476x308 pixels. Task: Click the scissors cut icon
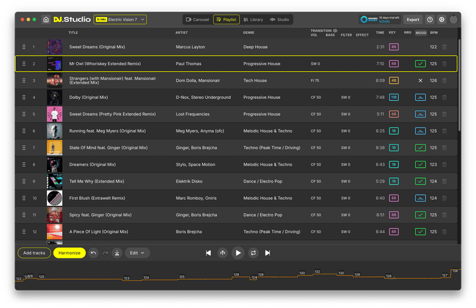point(116,253)
